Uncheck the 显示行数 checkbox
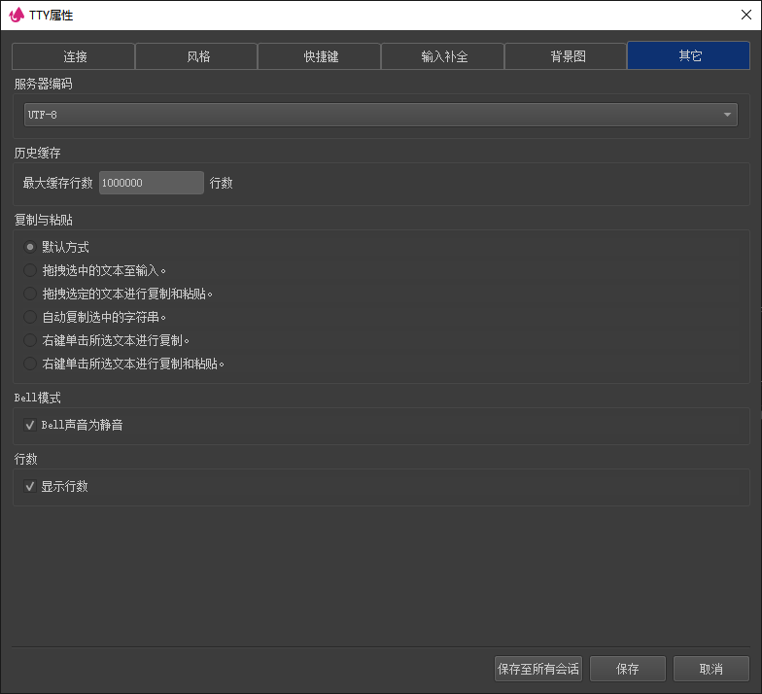Screen dimensions: 762x694 coord(30,486)
